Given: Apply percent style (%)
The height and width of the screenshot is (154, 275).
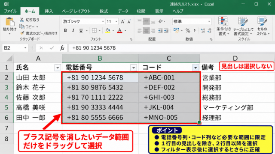Looking at the screenshot, I should 188,30.
